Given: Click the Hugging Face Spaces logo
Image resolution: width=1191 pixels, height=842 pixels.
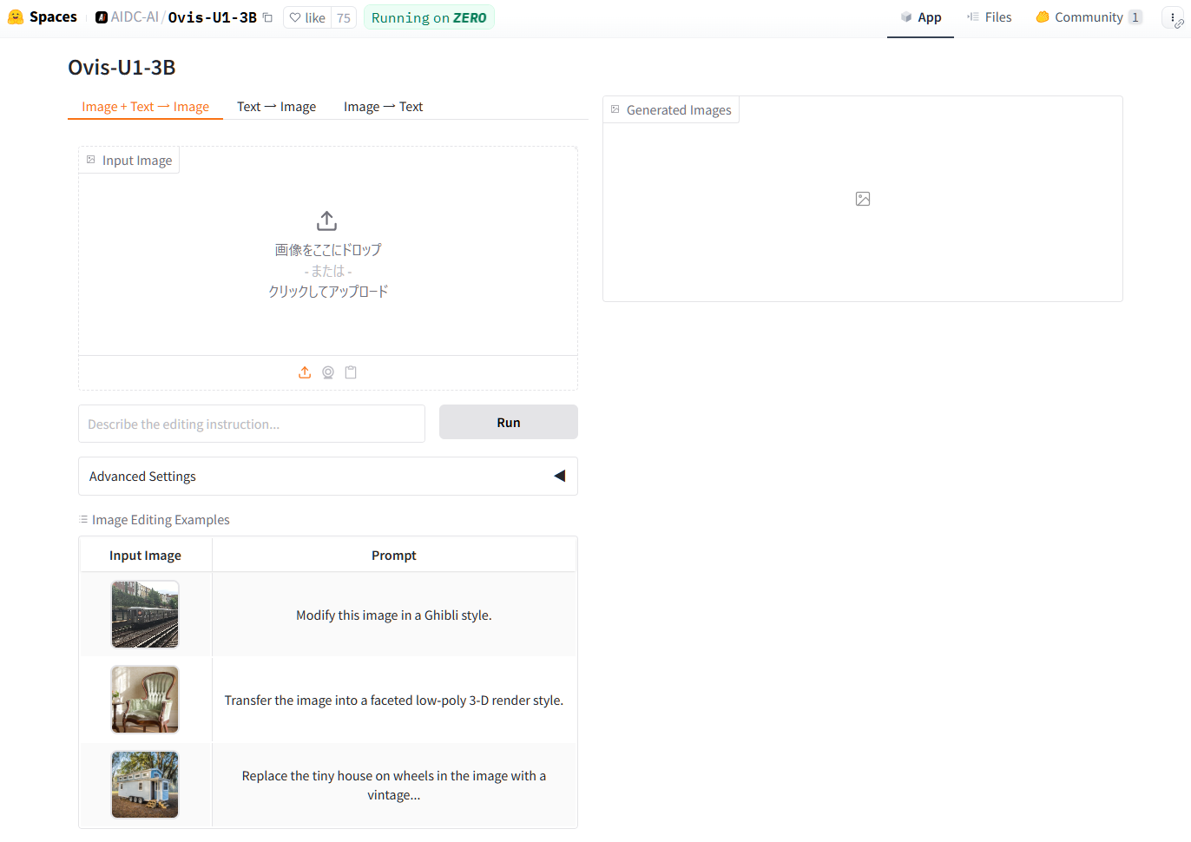Looking at the screenshot, I should (x=16, y=17).
